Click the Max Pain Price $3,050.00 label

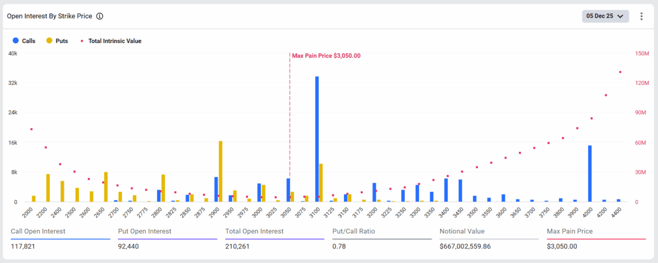click(326, 55)
